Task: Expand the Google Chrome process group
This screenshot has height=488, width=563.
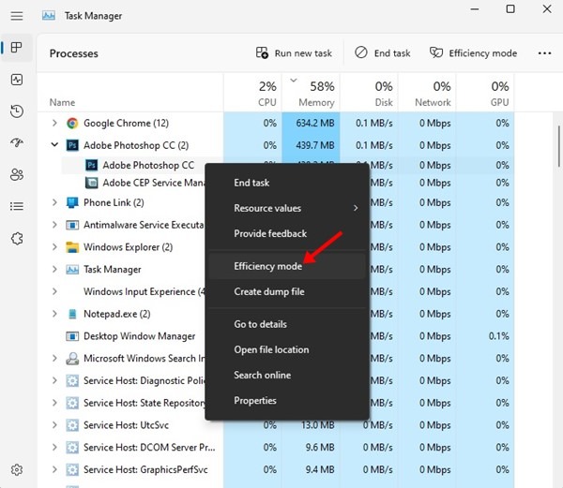Action: click(x=55, y=123)
